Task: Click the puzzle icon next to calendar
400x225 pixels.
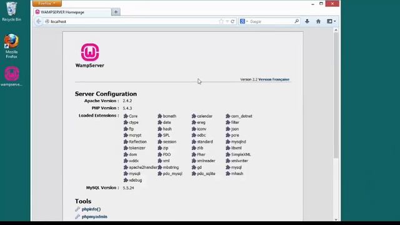Action: point(194,116)
